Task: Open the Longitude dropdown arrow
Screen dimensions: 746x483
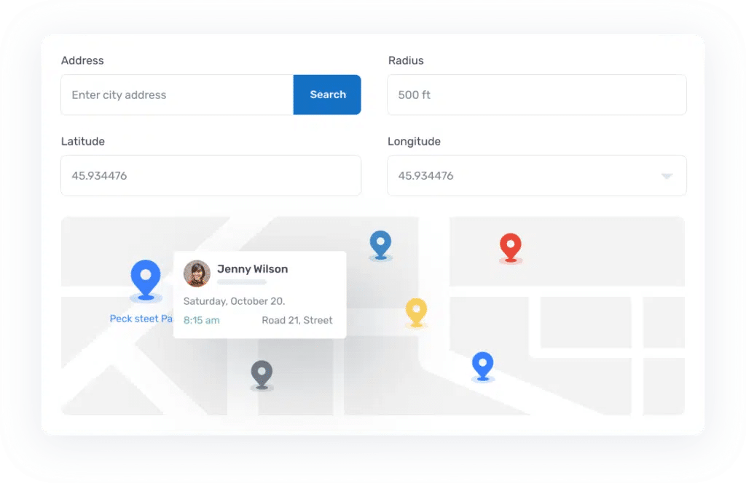Action: coord(667,176)
